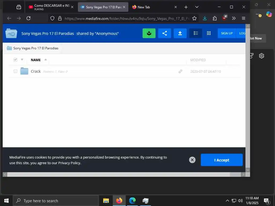Image resolution: width=275 pixels, height=206 pixels.
Task: Go forward to the next page
Action: pyautogui.click(x=19, y=18)
